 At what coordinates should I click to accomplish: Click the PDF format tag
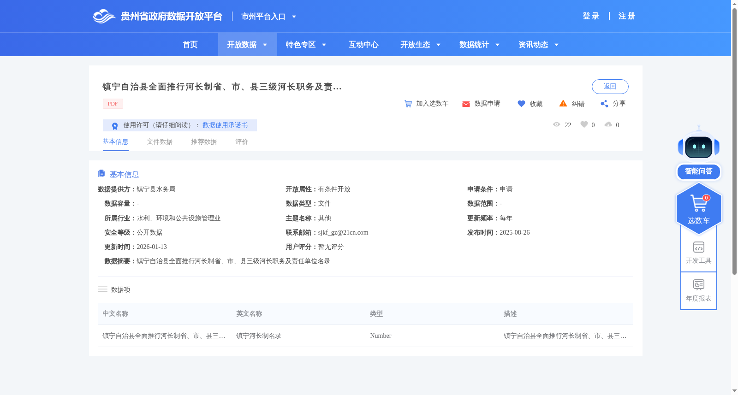[x=113, y=104]
